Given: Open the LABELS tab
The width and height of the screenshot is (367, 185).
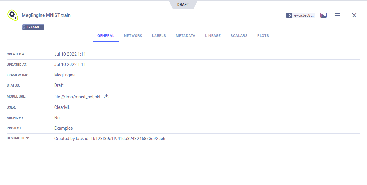Looking at the screenshot, I should coord(159,36).
